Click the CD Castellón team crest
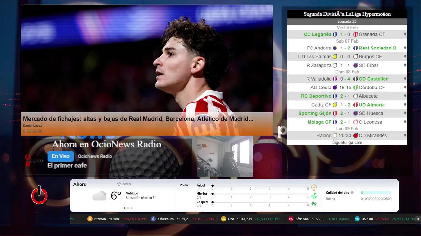This screenshot has width=421, height=236. 356,79
